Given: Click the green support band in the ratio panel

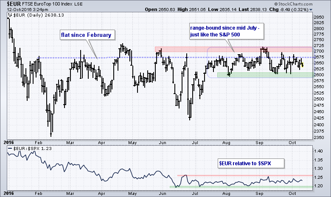Looking at the screenshot, I should point(241,187).
